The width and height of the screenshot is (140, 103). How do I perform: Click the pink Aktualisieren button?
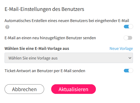point(73,89)
